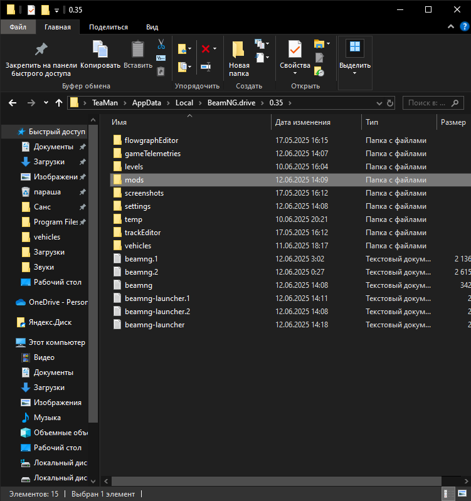The image size is (471, 501).
Task: Click the Paste (Вставить) ribbon icon
Action: point(138,49)
